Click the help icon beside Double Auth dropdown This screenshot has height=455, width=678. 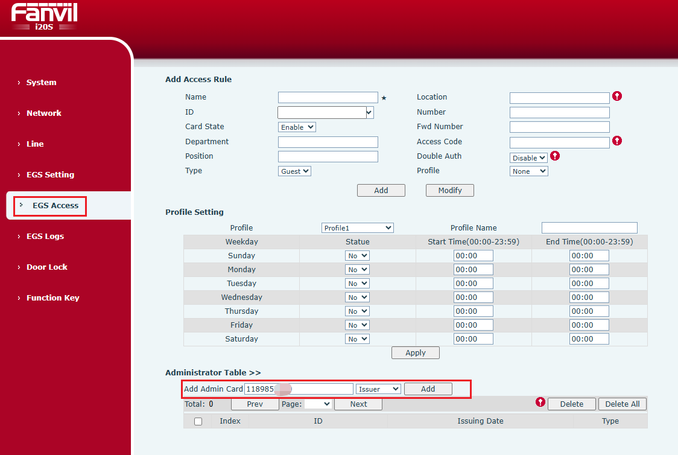click(555, 156)
